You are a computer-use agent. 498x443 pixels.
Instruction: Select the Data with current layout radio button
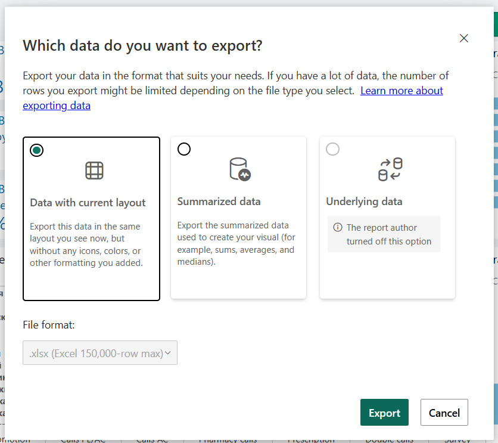pos(36,150)
